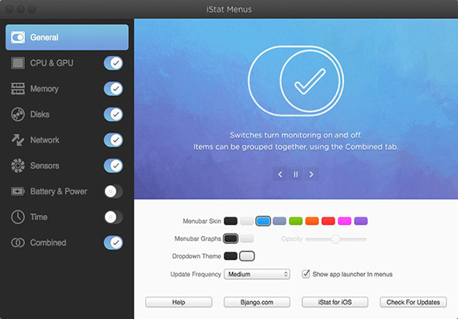Click the Check For Updates button
Viewport: 458px width, 319px height.
pos(413,302)
